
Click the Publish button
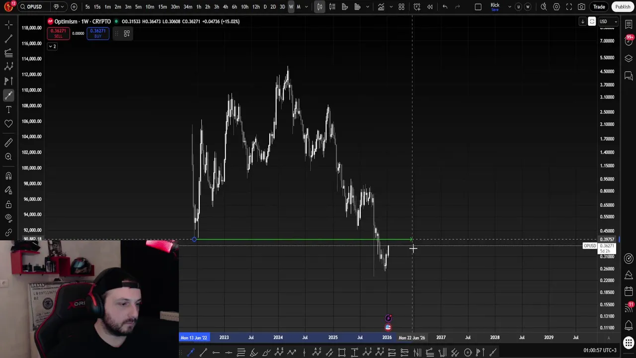(623, 7)
